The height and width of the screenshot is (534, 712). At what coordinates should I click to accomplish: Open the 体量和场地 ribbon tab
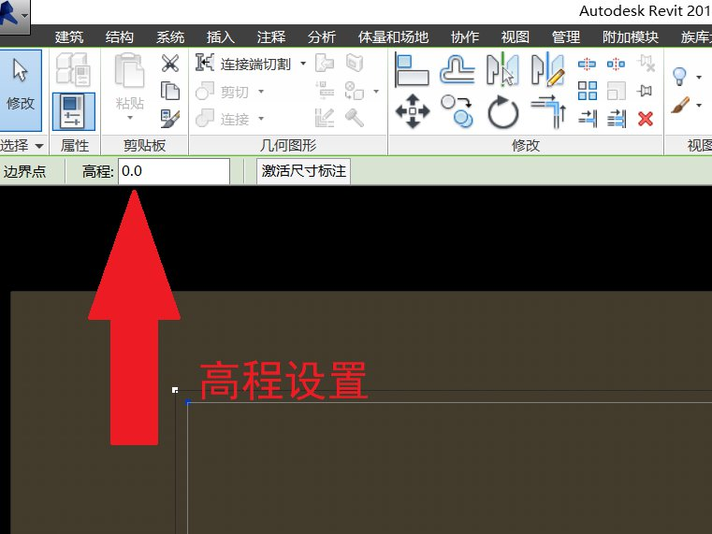point(393,36)
